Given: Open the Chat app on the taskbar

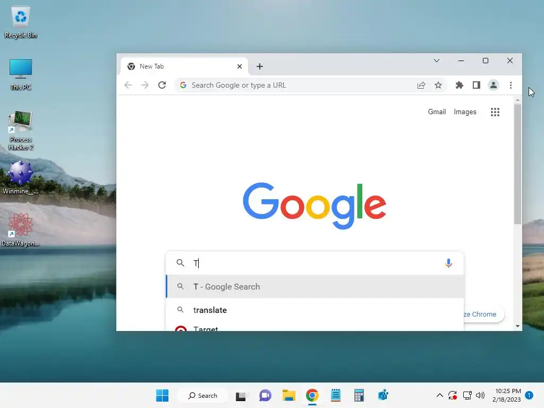Looking at the screenshot, I should point(265,395).
